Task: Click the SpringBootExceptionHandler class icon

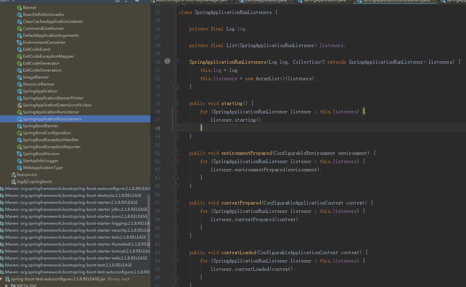Action: (20, 140)
